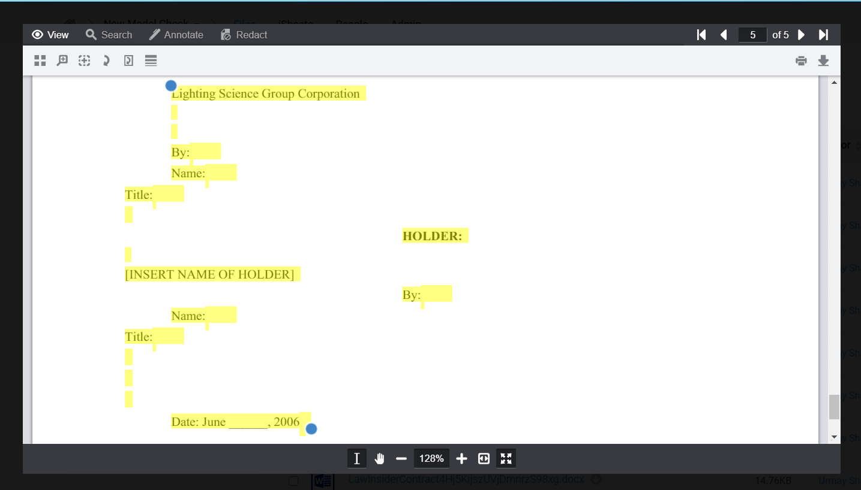Zoom in with the plus button

(x=461, y=459)
